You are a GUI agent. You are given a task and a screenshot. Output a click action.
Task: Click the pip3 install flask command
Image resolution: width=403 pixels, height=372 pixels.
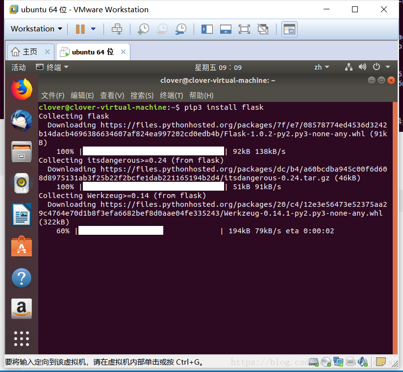pyautogui.click(x=224, y=107)
